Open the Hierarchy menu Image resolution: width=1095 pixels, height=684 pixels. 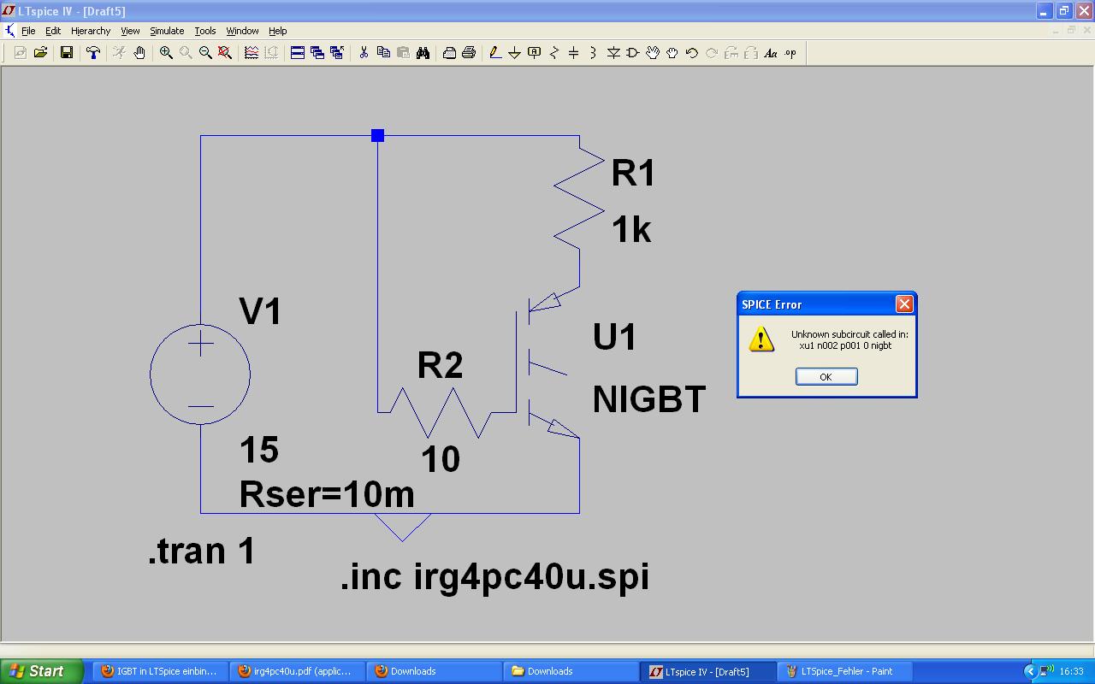[x=90, y=30]
